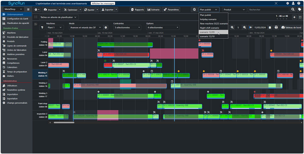Click the machine filter funnel icon

[42, 28]
